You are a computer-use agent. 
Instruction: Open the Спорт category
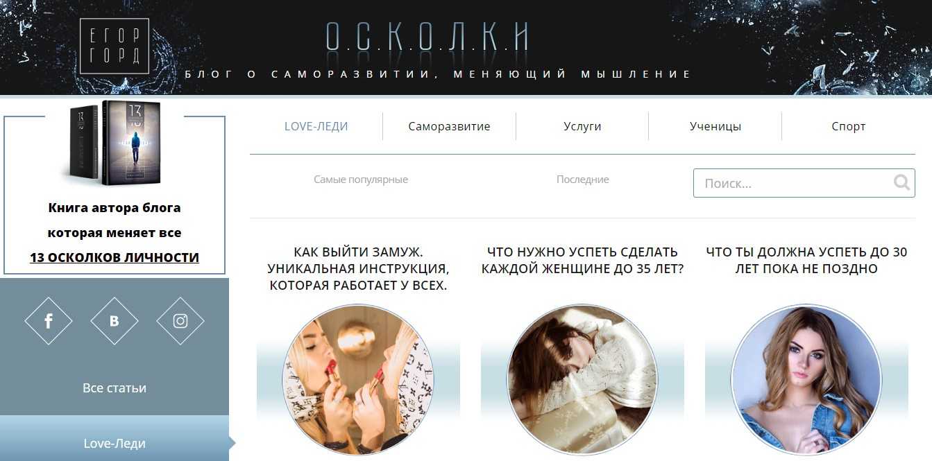pos(848,126)
